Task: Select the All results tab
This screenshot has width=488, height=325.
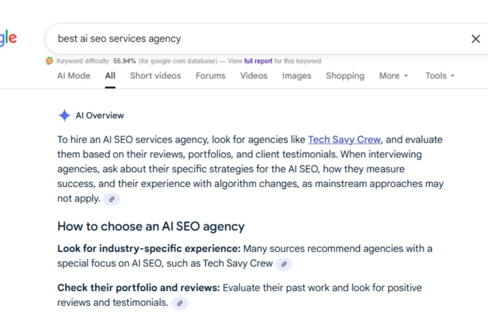Action: [x=110, y=76]
